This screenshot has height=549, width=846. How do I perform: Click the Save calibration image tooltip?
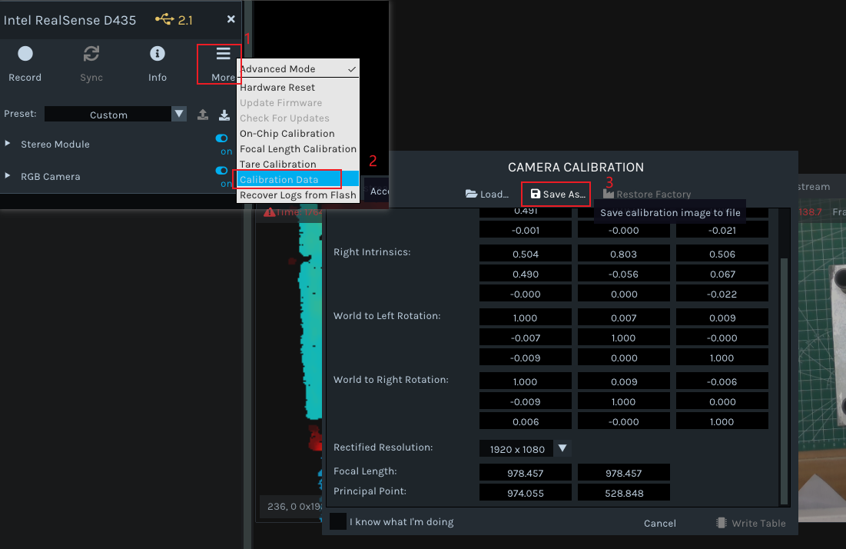[670, 212]
